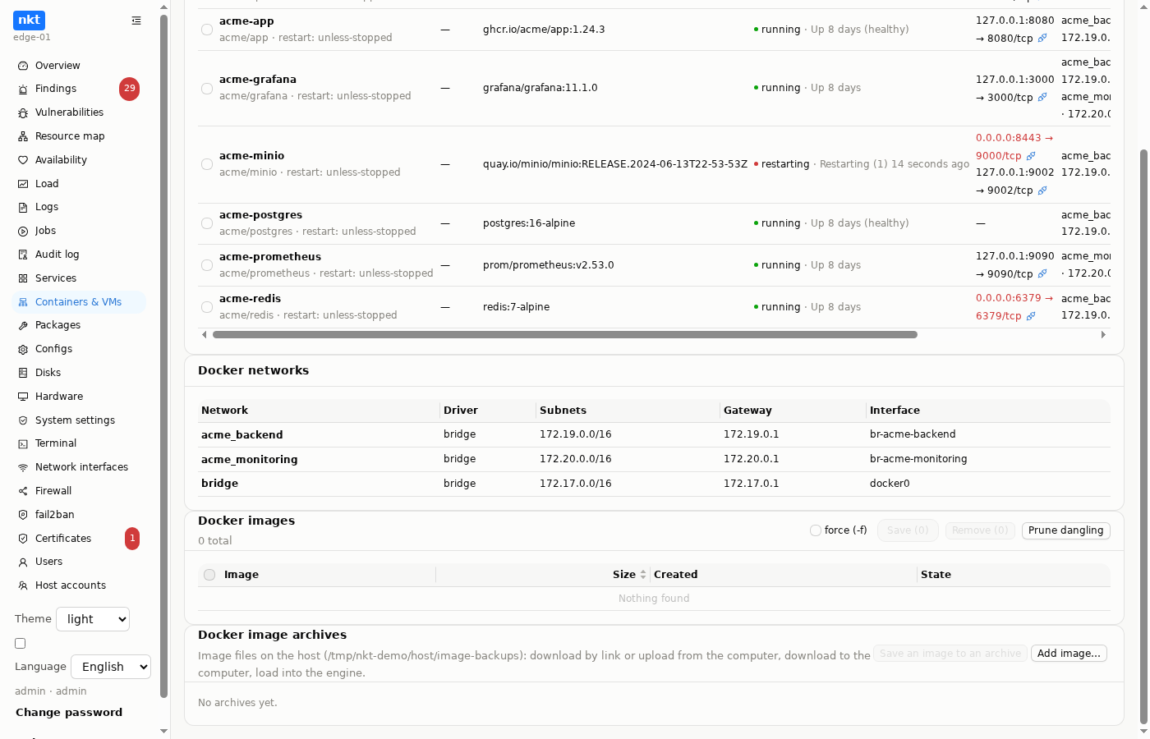Click the Prune dangling button
Viewport: 1150px width, 739px height.
(x=1066, y=530)
